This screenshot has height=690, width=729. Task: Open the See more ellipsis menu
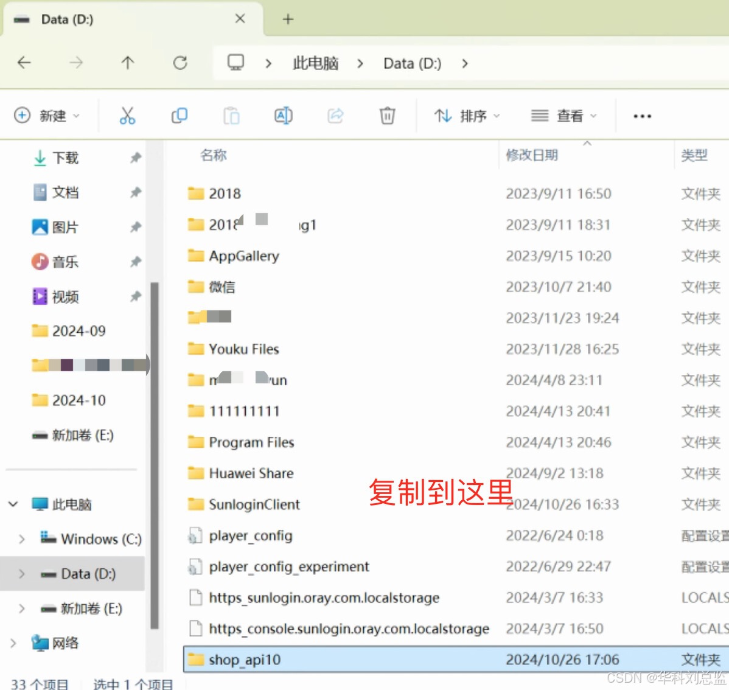tap(642, 116)
